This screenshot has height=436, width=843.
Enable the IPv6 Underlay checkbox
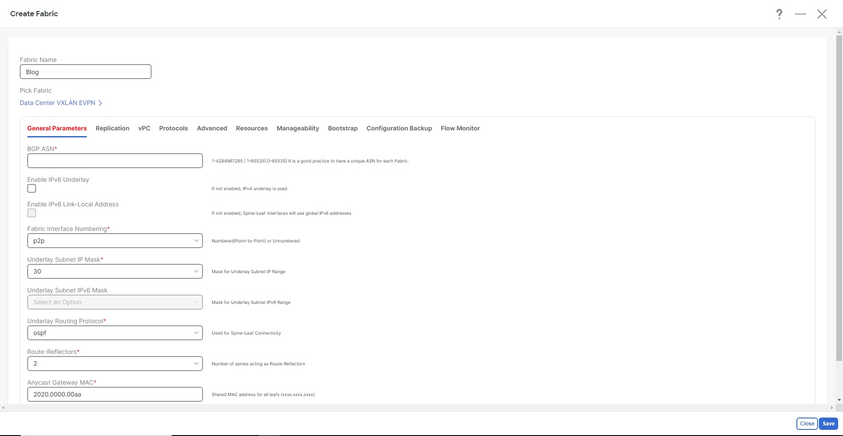click(x=32, y=188)
